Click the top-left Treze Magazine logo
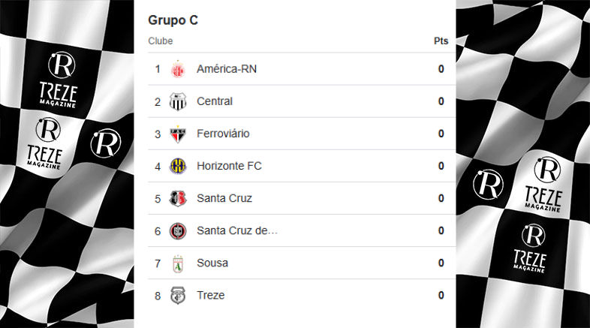 tap(59, 80)
